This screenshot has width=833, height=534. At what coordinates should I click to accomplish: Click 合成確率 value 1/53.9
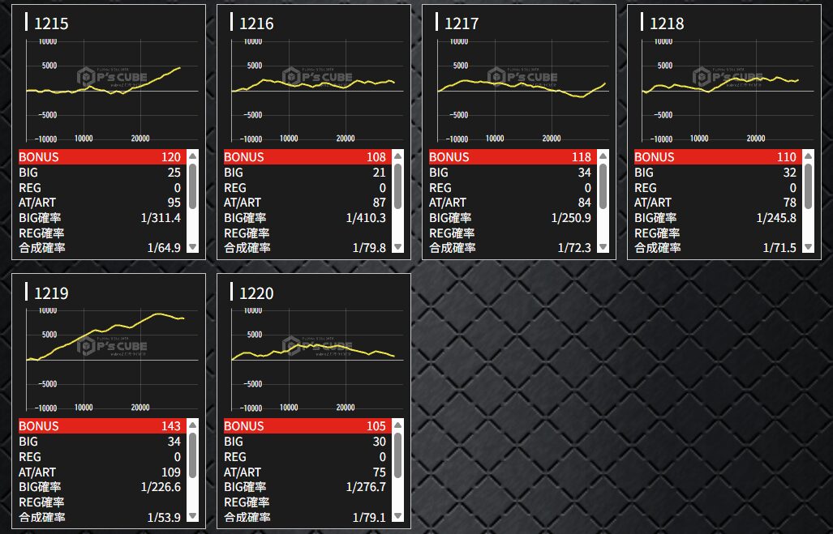click(x=164, y=517)
